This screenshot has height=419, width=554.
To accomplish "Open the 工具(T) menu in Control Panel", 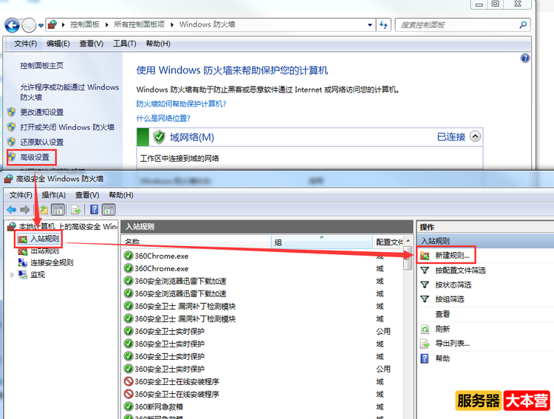I will [125, 44].
